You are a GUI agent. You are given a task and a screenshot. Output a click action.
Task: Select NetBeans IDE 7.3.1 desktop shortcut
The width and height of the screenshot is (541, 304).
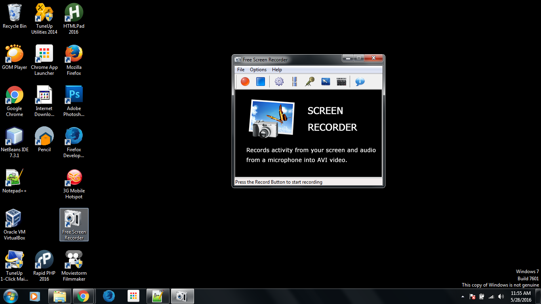tap(15, 142)
